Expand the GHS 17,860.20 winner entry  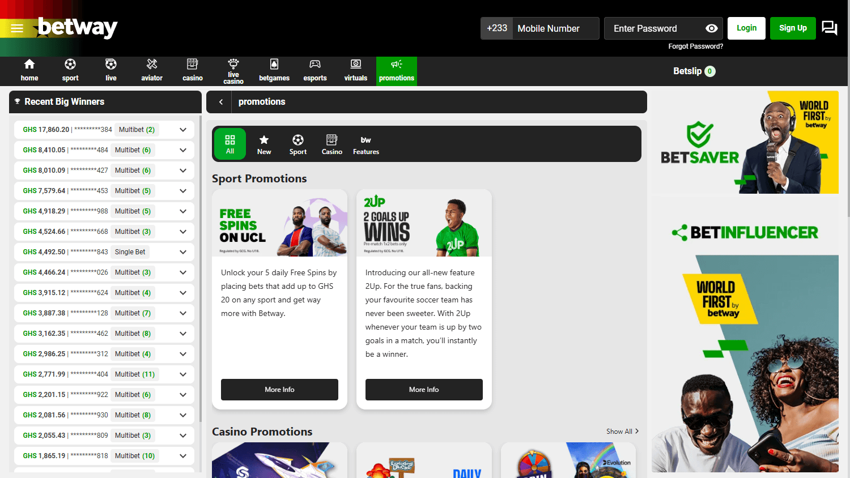click(x=182, y=130)
